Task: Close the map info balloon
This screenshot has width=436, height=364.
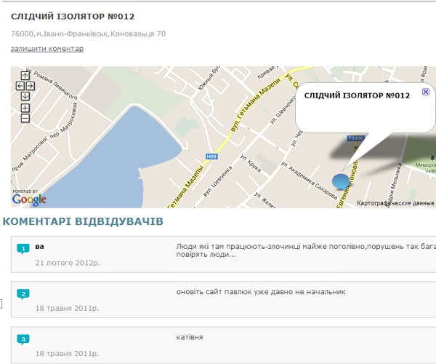Action: pos(426,92)
